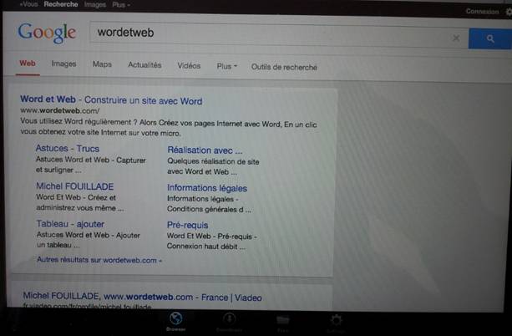The image size is (512, 336).
Task: Click the Google logo
Action: pos(47,33)
